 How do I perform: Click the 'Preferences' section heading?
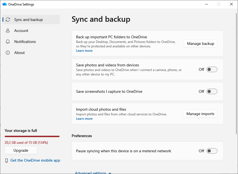coord(82,136)
